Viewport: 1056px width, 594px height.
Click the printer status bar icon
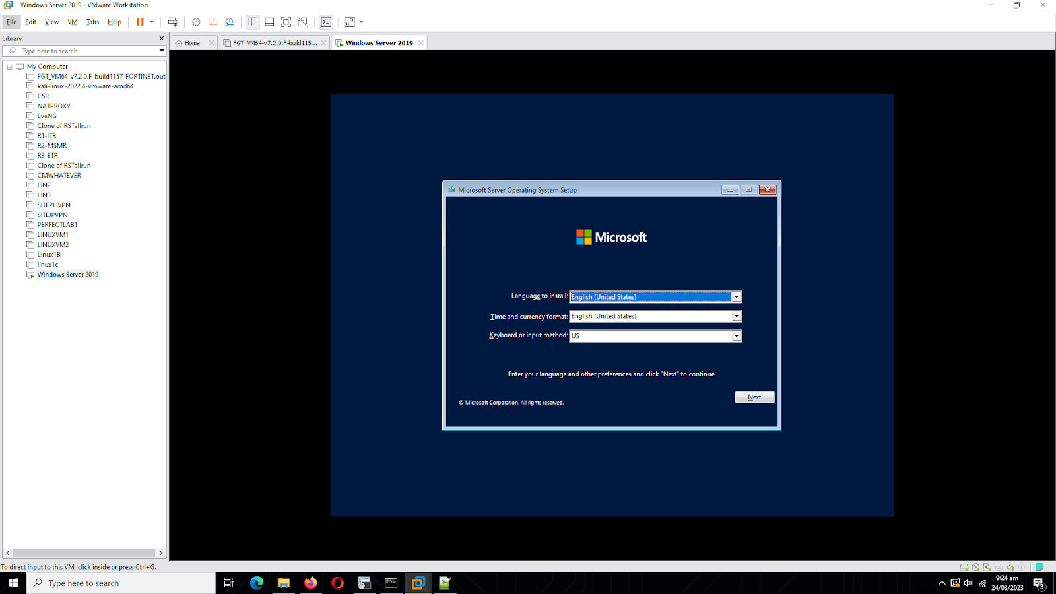point(999,567)
